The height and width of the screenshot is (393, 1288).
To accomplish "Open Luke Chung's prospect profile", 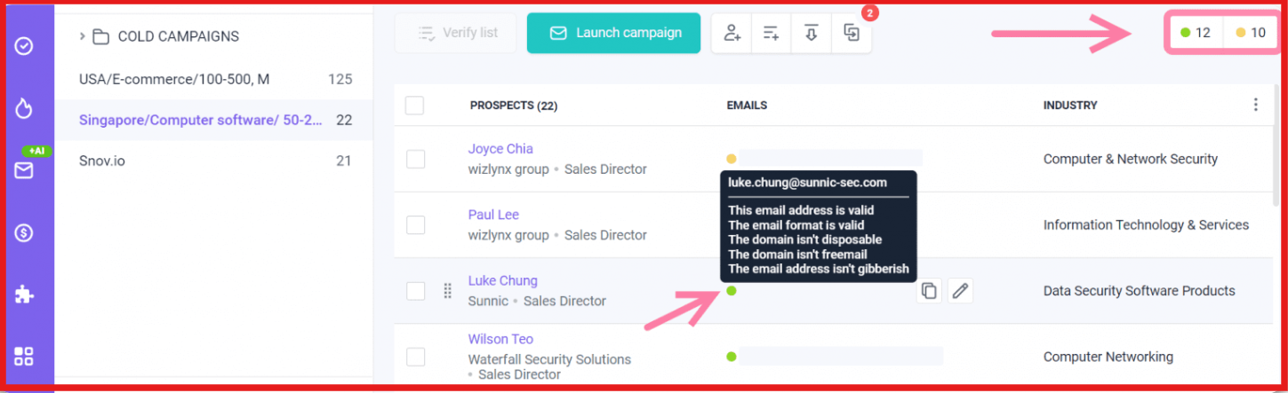I will pyautogui.click(x=503, y=280).
